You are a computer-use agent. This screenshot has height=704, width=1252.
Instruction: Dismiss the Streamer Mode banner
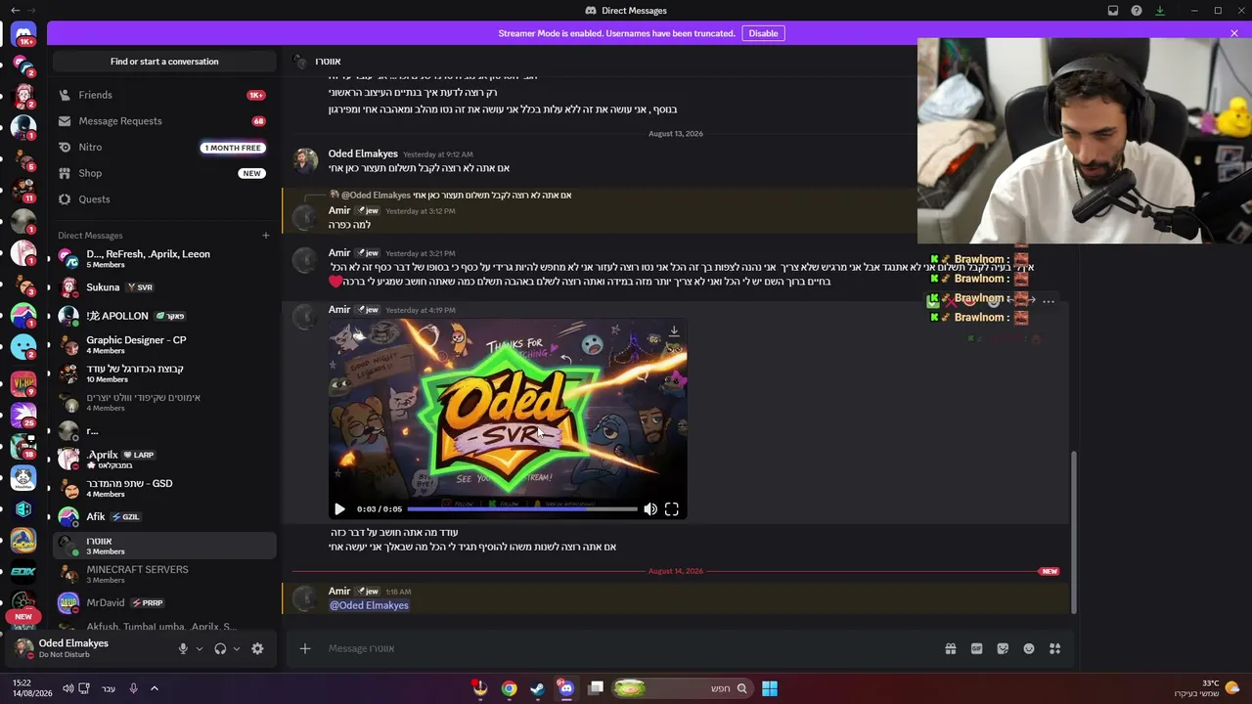(1234, 33)
